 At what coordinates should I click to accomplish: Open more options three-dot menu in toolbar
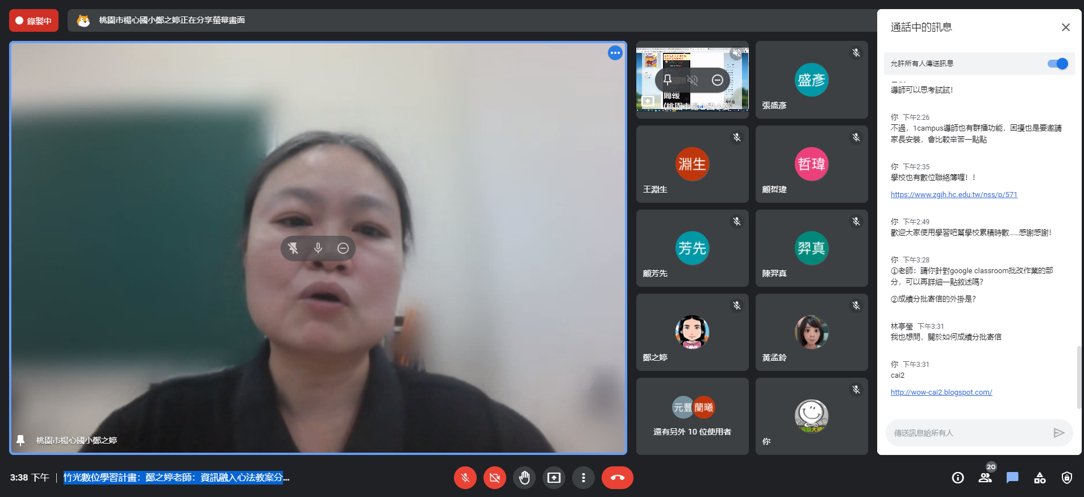(x=583, y=478)
